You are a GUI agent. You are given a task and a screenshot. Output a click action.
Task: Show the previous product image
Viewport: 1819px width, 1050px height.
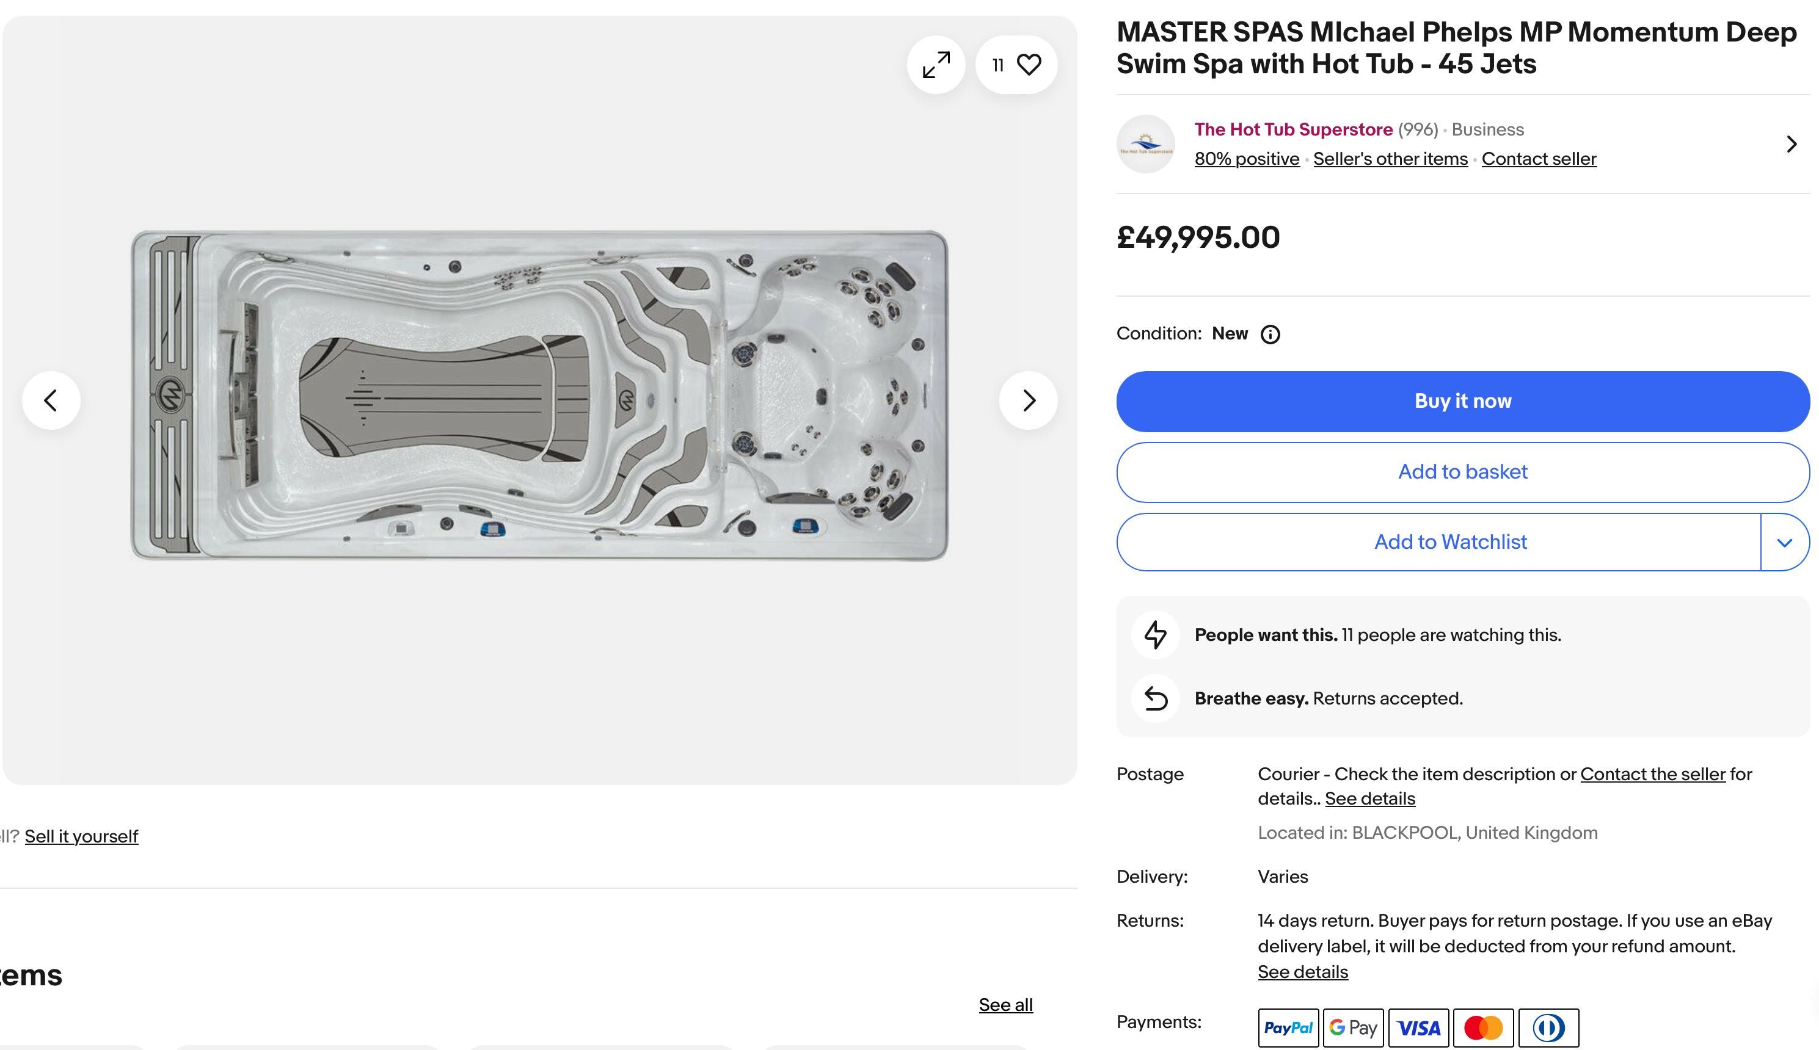click(x=51, y=400)
